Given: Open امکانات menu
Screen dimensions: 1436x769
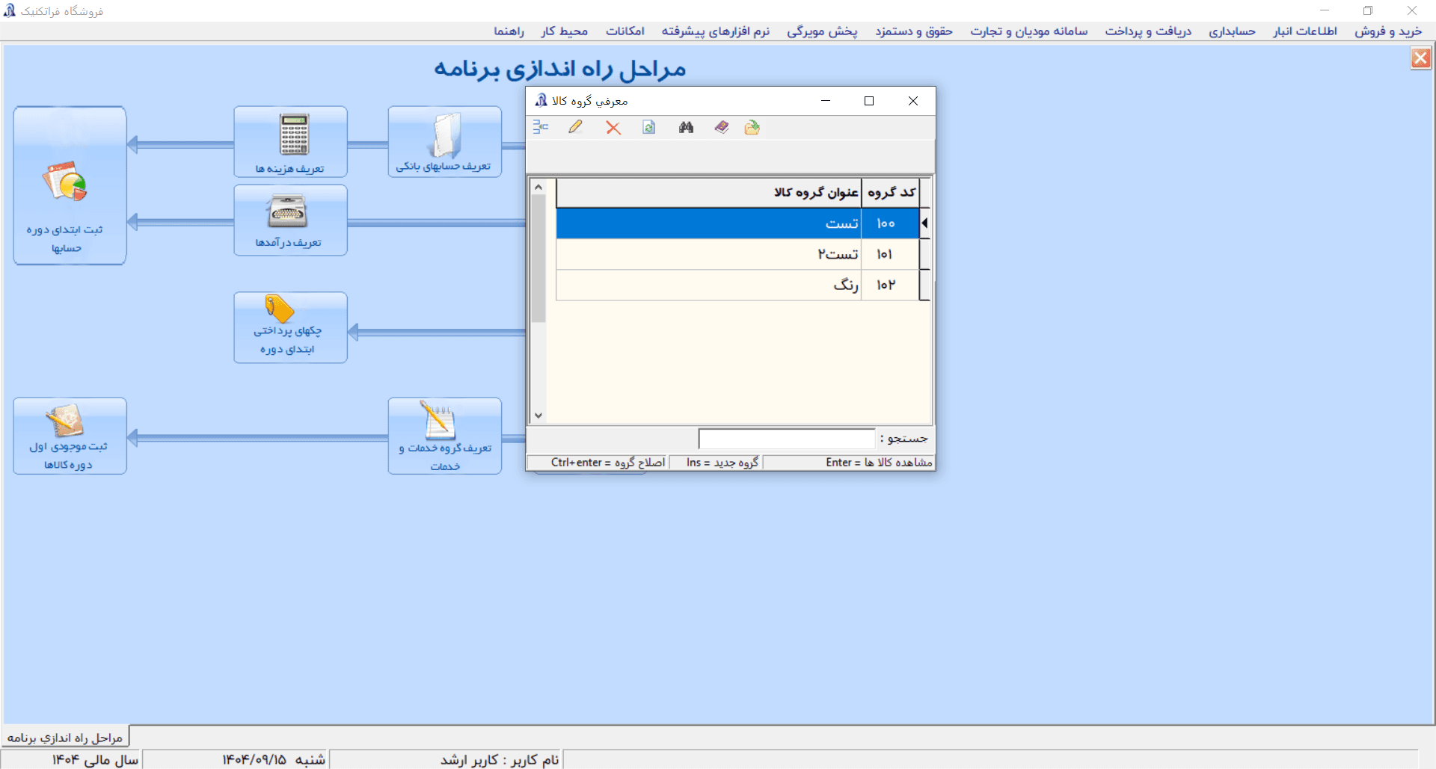Looking at the screenshot, I should point(625,31).
